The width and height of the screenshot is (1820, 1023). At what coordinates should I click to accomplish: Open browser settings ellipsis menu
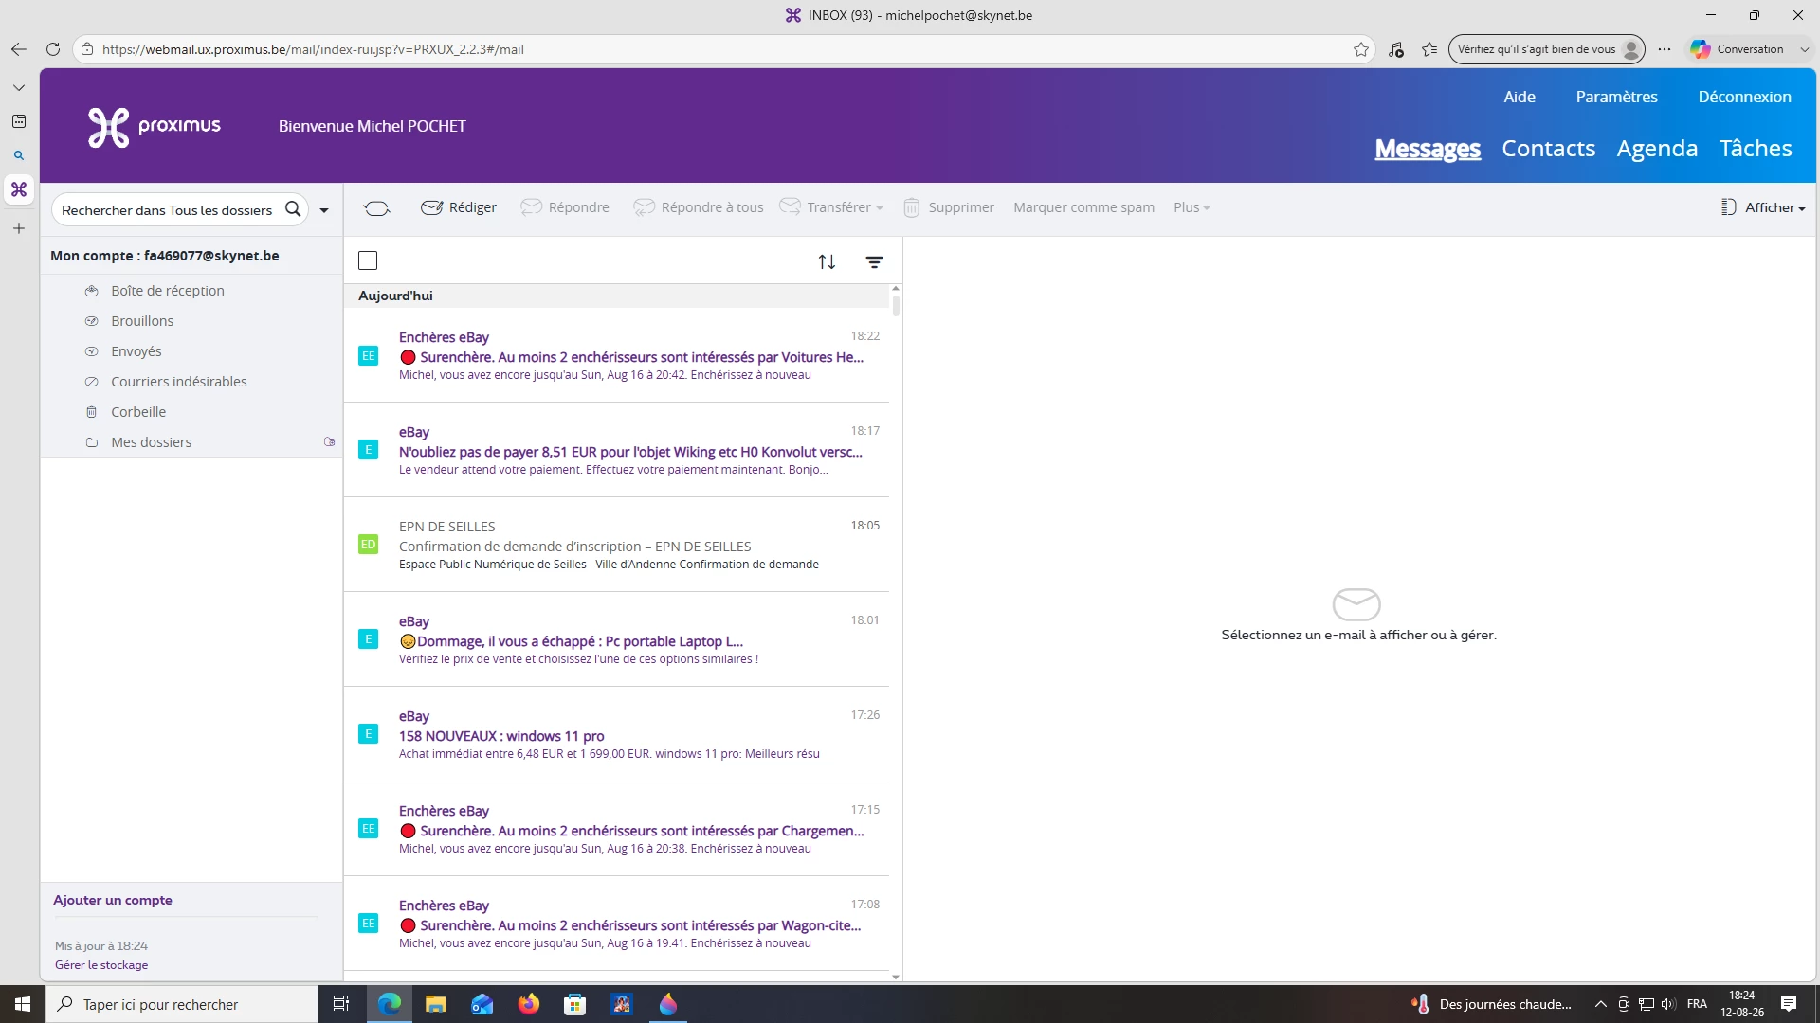1665,49
